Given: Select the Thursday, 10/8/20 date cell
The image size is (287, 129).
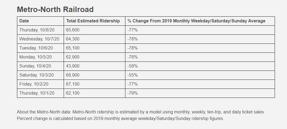Looking at the screenshot, I should pos(37,30).
